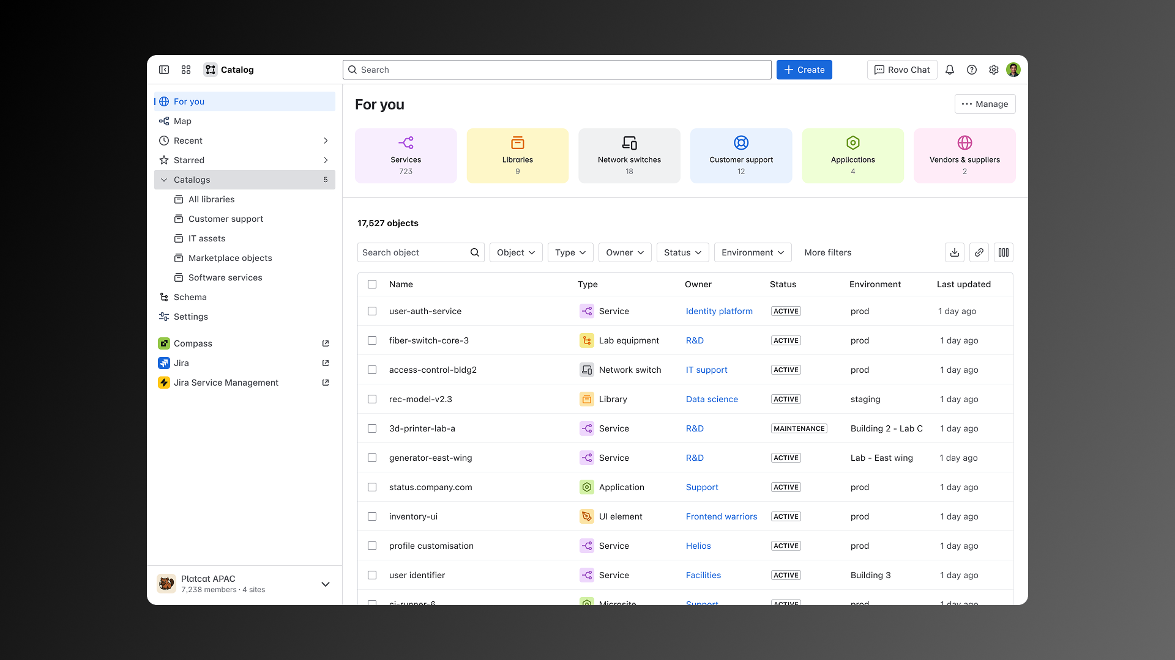Click the blue Create button
Image resolution: width=1175 pixels, height=660 pixels.
(804, 70)
